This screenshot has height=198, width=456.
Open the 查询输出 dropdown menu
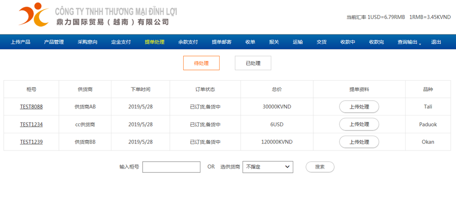pyautogui.click(x=409, y=42)
